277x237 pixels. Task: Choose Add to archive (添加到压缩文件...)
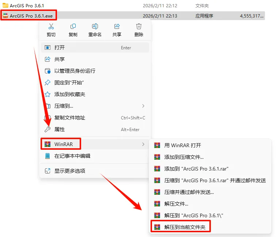[x=210, y=157]
